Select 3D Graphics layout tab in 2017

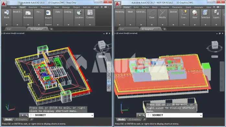click(134, 119)
